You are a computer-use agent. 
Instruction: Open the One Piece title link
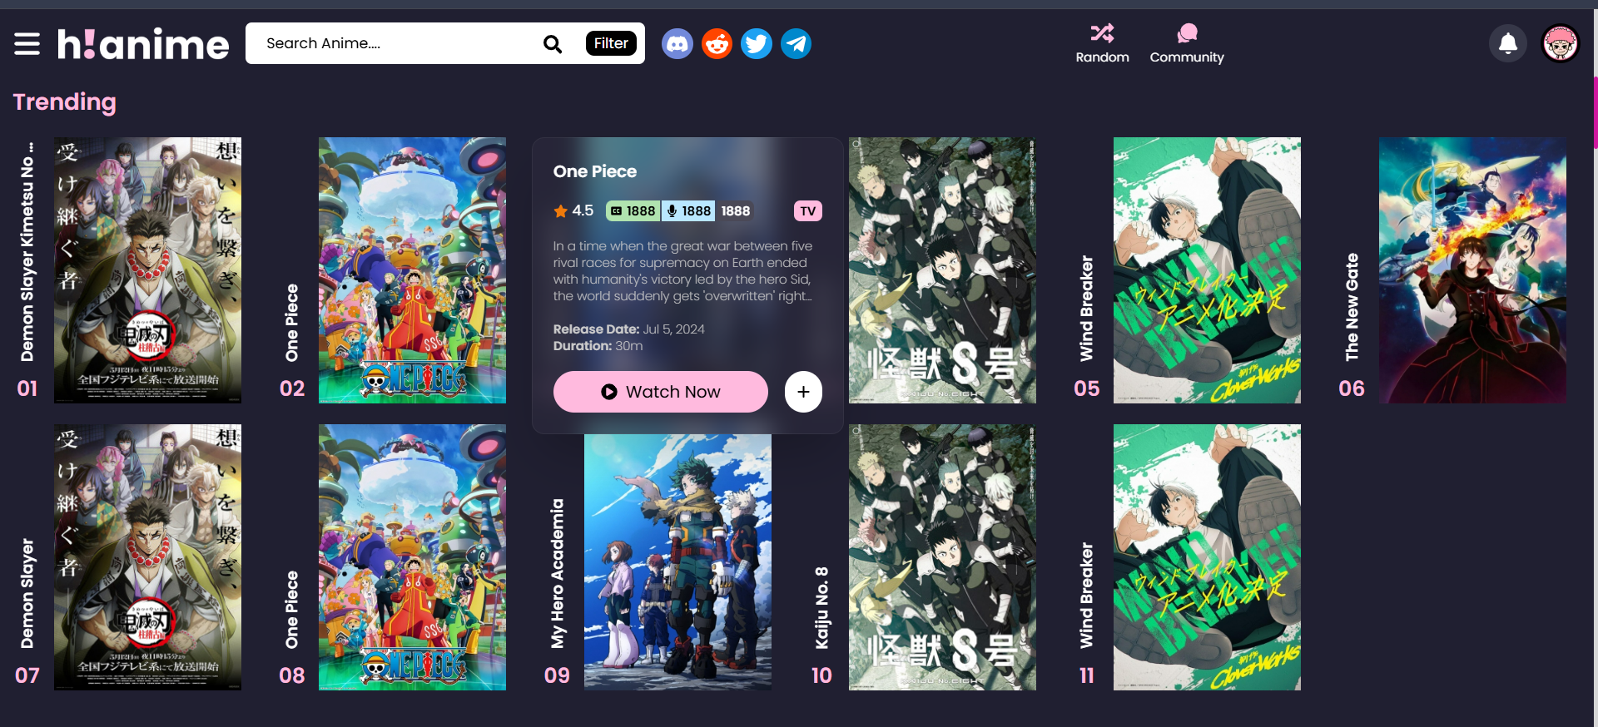coord(595,171)
